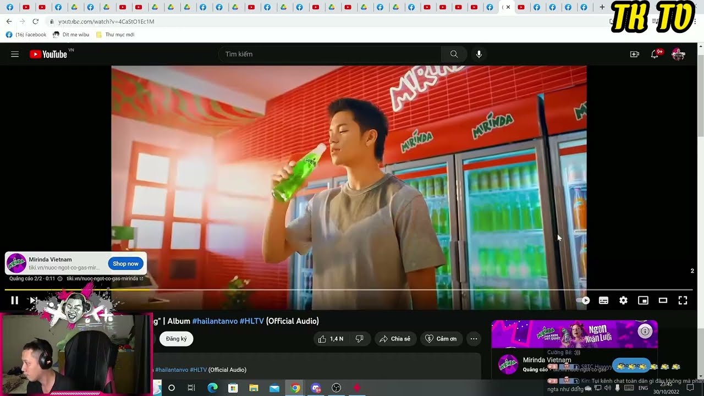Open tiki.vn/nuoc-ngot-co-gas-mirinda ad link
The width and height of the screenshot is (704, 396).
[105, 279]
